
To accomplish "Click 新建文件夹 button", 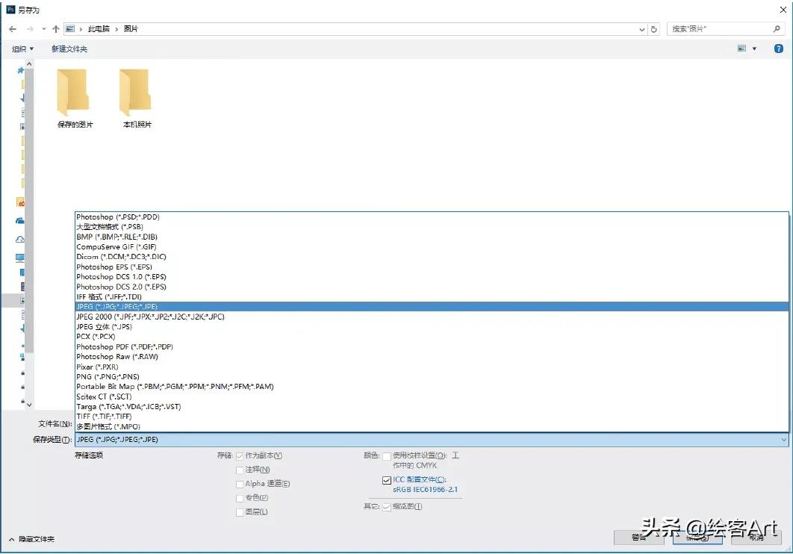I will click(x=69, y=49).
